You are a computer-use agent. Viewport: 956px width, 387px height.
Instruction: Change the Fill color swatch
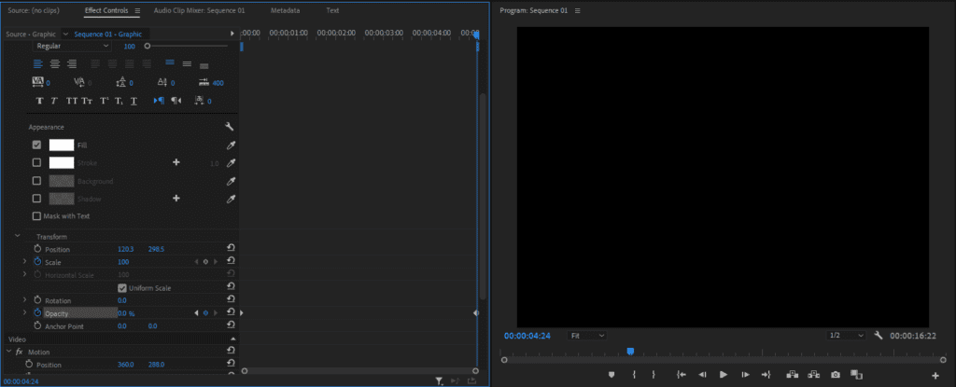pyautogui.click(x=62, y=145)
